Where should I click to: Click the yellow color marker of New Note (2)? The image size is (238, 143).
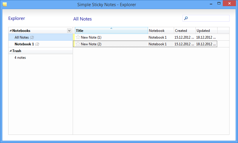click(74, 44)
